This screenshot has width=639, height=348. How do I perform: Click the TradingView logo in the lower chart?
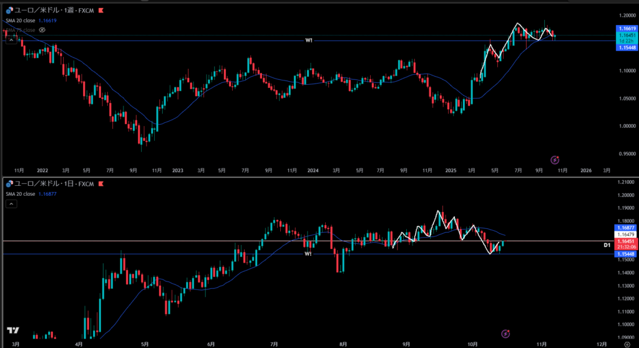[12, 331]
